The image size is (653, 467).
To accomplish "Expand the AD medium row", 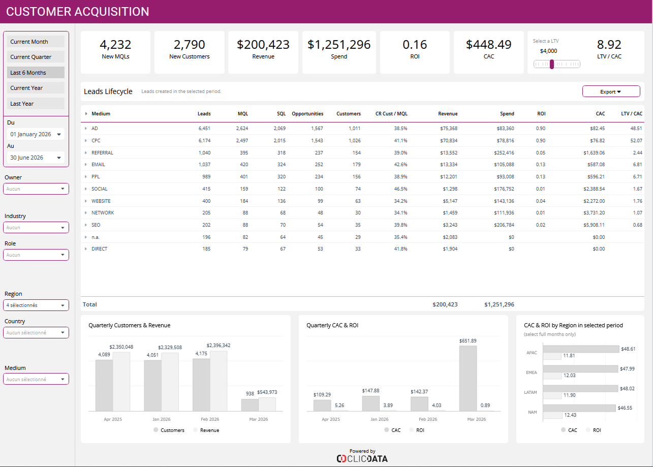I will 86,129.
